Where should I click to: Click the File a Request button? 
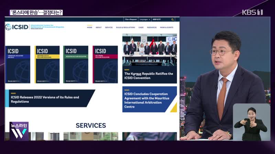(x=131, y=20)
